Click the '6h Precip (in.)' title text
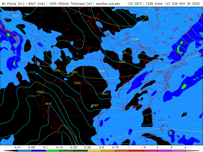 13,4
